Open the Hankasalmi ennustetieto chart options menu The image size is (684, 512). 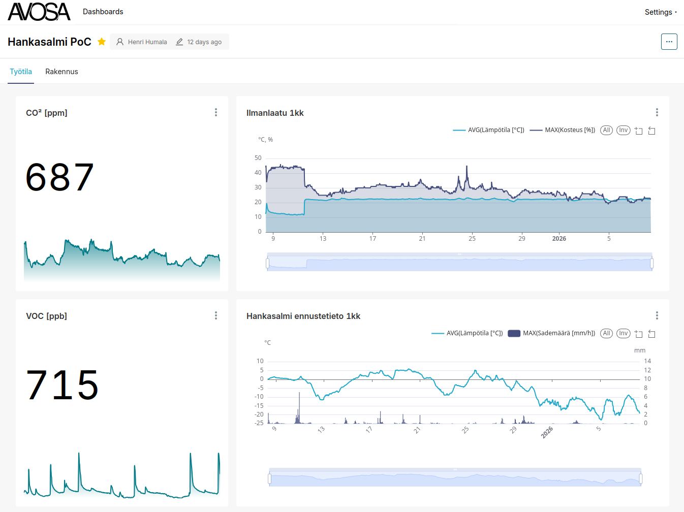657,315
